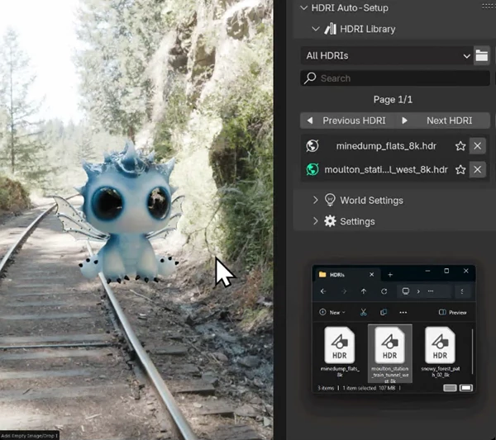Open the New dropdown in File Explorer
The height and width of the screenshot is (440, 496).
(332, 312)
